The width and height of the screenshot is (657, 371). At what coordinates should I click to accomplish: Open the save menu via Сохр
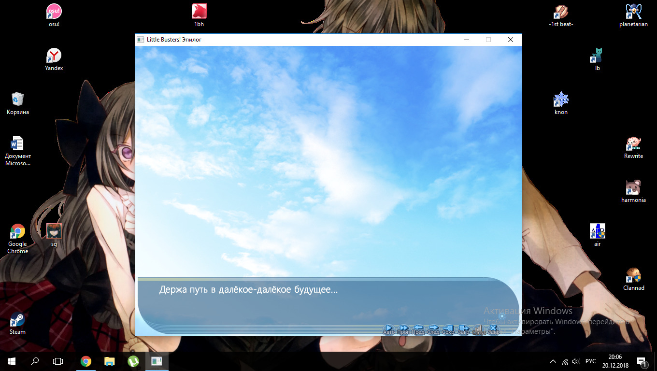click(448, 329)
